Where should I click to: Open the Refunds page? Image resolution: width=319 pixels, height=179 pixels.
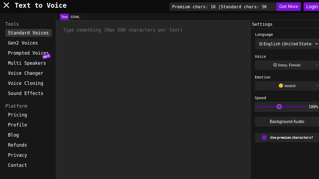click(x=18, y=145)
